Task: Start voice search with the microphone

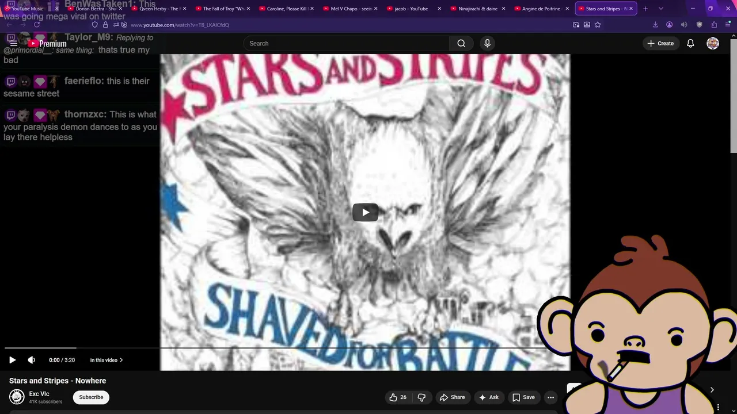Action: coord(487,43)
